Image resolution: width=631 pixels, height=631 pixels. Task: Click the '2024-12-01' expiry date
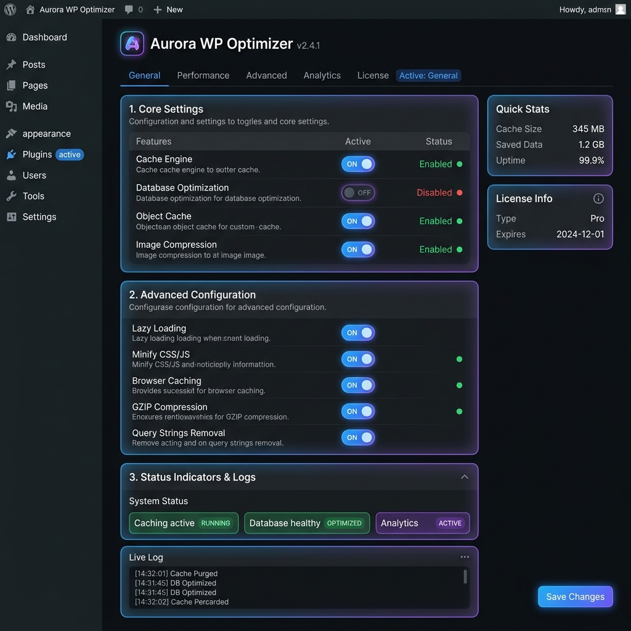[580, 234]
